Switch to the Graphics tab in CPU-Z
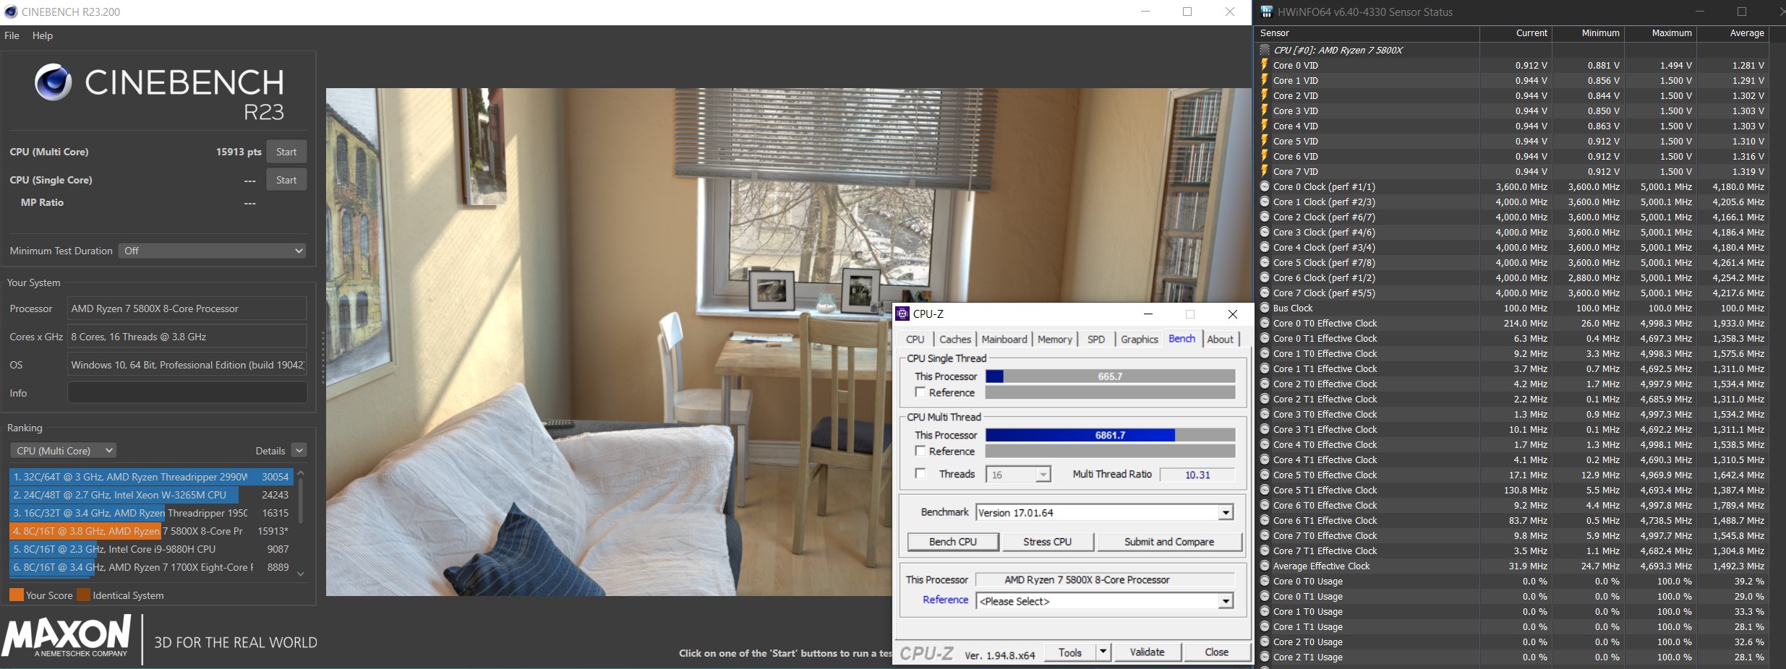This screenshot has width=1786, height=669. (1140, 339)
